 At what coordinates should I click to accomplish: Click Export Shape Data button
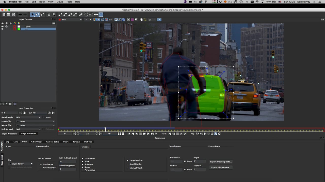click(221, 167)
